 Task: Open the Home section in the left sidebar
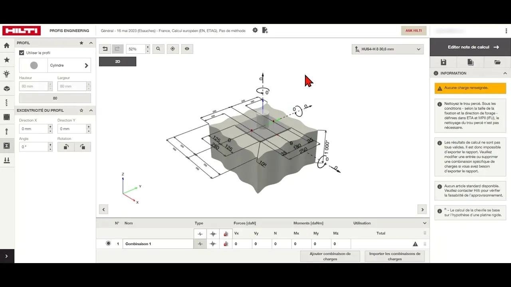coord(7,45)
